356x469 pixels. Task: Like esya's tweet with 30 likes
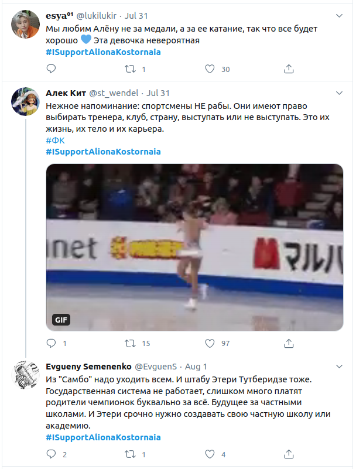210,69
